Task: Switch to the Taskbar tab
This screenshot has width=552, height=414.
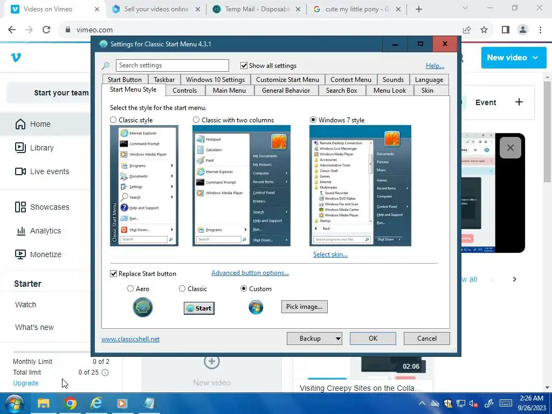Action: 164,80
